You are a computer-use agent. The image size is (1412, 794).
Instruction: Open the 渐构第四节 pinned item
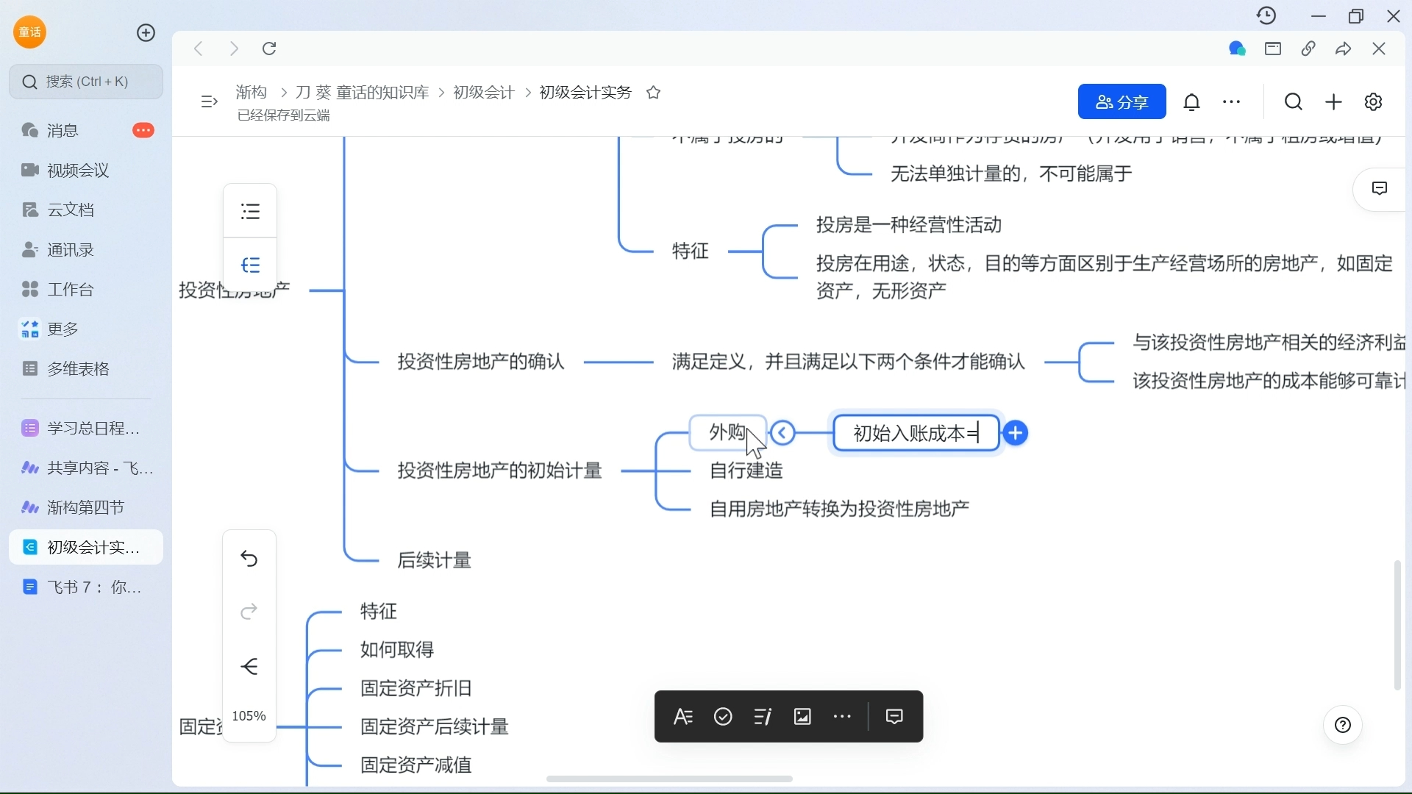click(x=86, y=507)
